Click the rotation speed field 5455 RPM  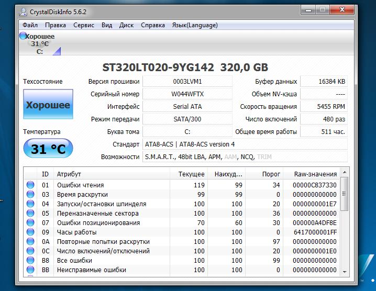tap(324, 107)
